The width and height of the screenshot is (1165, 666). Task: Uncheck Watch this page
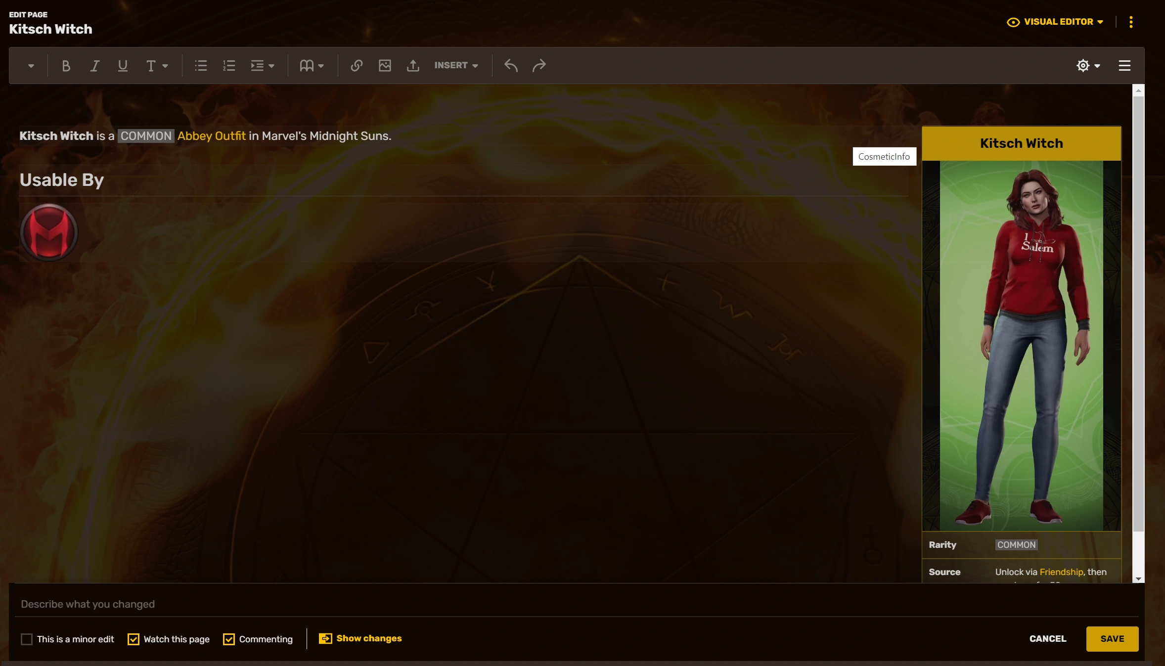point(134,639)
